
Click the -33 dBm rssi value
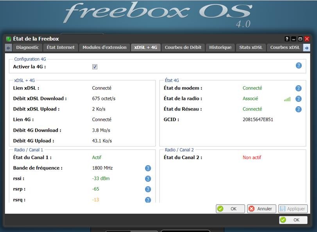point(101,178)
